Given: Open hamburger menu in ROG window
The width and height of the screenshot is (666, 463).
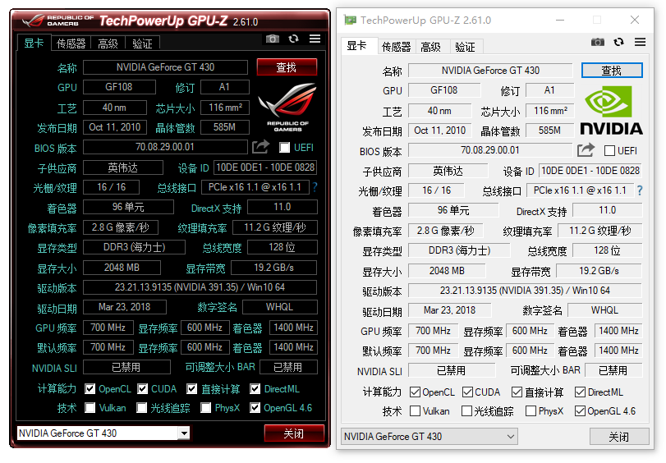Looking at the screenshot, I should [x=315, y=39].
